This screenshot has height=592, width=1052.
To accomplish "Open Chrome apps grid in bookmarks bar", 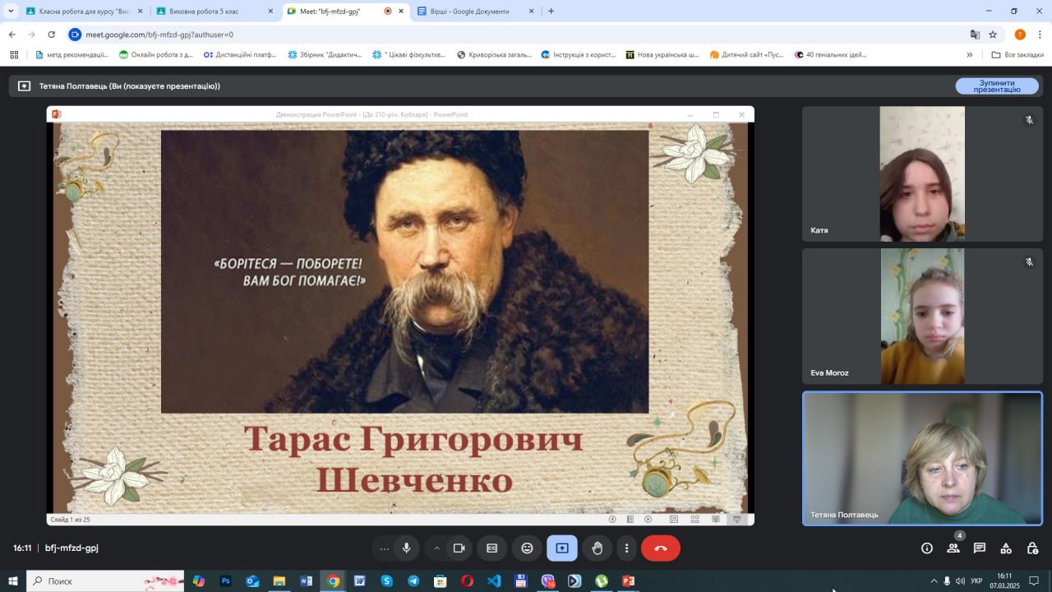I will coord(14,55).
